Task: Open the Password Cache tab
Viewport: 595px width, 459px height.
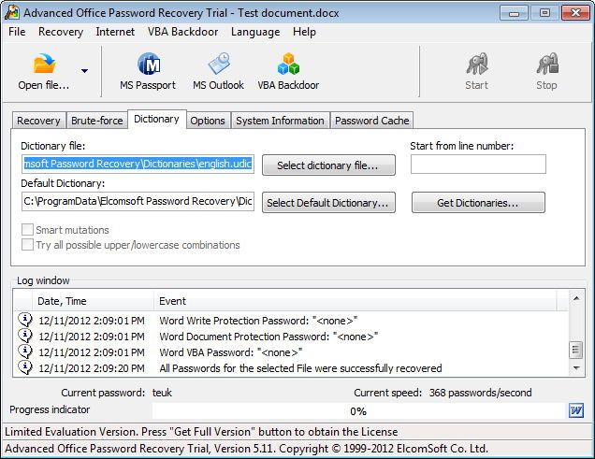Action: (372, 121)
